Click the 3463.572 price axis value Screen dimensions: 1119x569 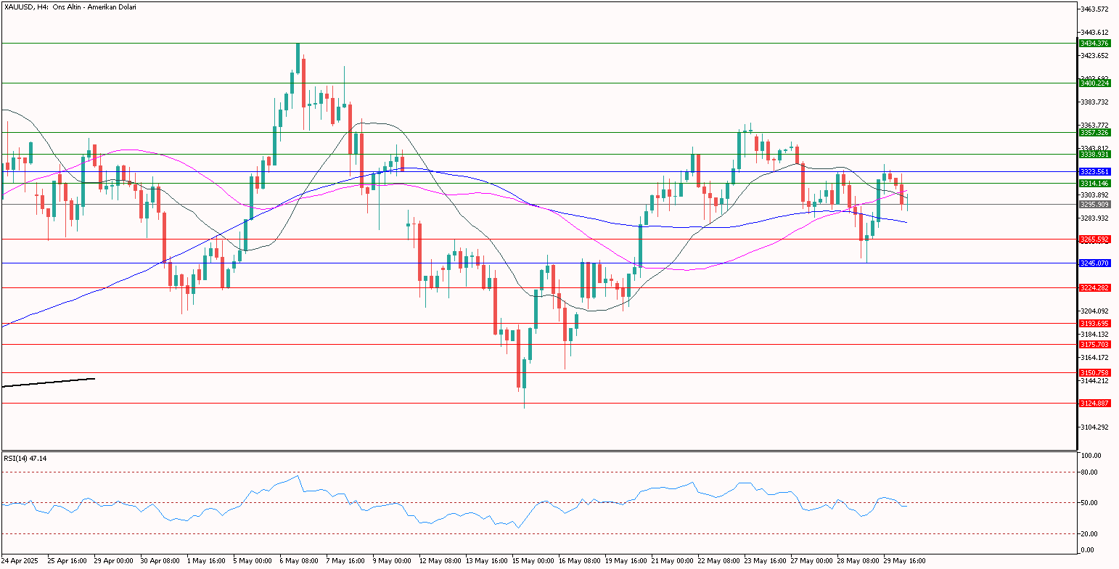click(x=1096, y=9)
